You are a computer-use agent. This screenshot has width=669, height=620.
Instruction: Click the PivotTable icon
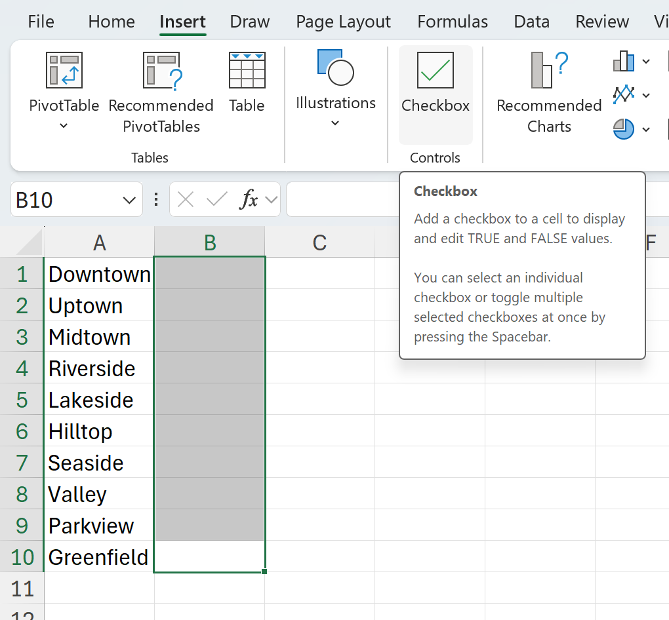64,71
